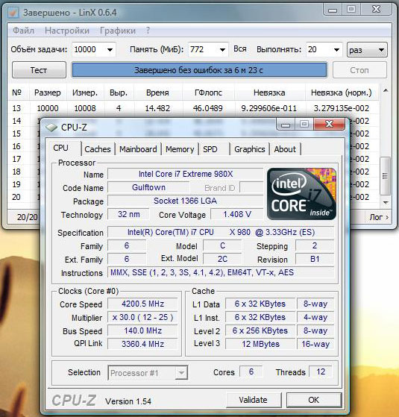Click the Package value Socket 1366 LGA
The width and height of the screenshot is (399, 417).
[x=185, y=201]
